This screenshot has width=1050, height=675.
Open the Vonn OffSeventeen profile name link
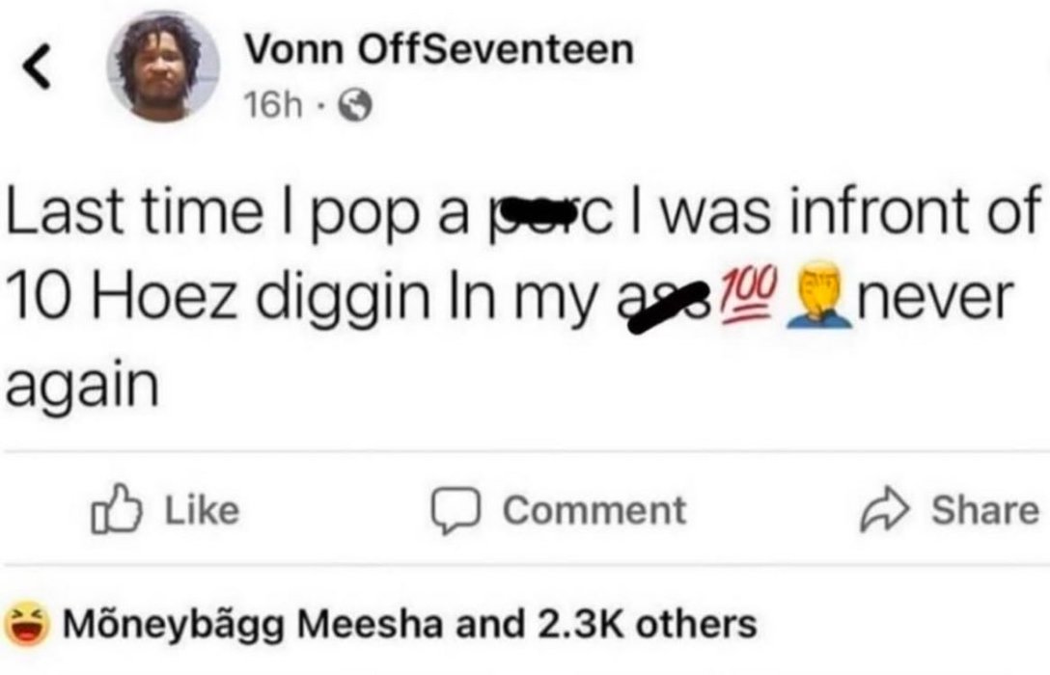pyautogui.click(x=438, y=49)
